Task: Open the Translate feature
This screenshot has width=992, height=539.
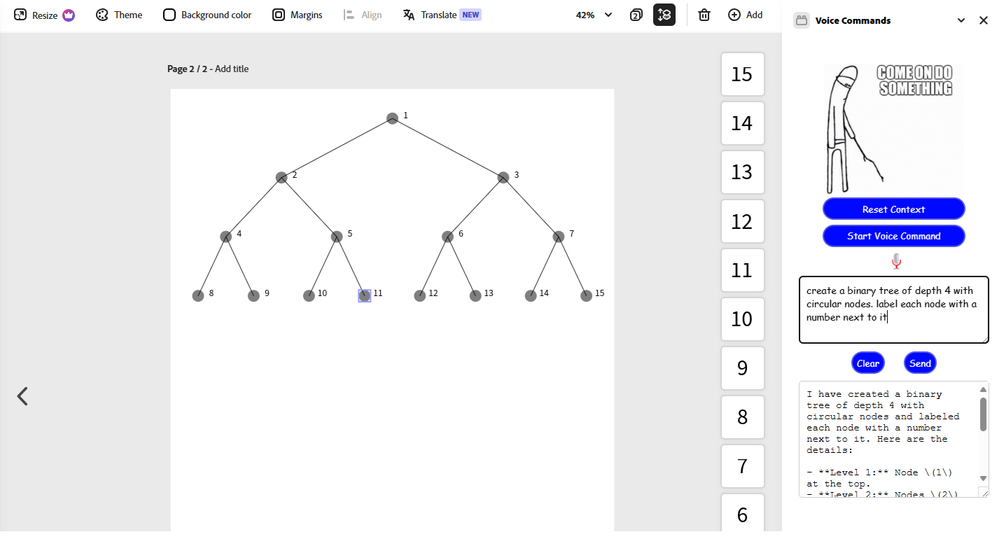Action: pos(442,15)
